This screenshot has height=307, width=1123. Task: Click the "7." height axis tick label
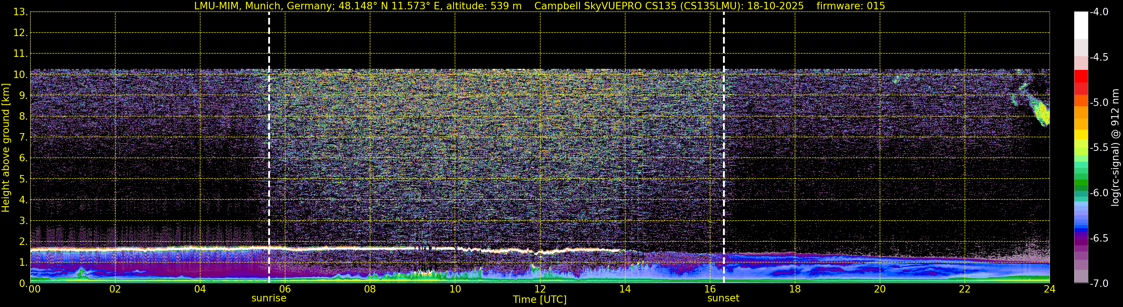(x=23, y=138)
